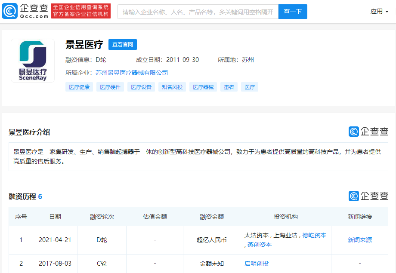Click the 投资机构 column header
Viewport: 396px width, 273px height.
click(286, 217)
